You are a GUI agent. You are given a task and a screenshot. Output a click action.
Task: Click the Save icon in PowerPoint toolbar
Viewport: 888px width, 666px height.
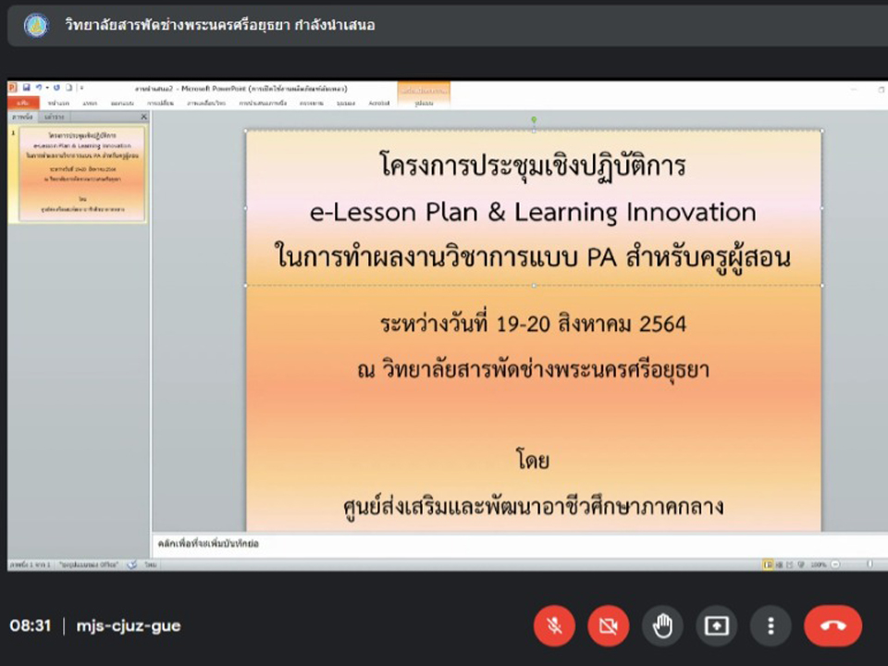(27, 88)
